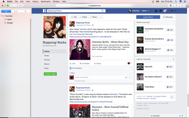Open Roppongi Rocks profile photo
The image size is (189, 118).
click(54, 27)
